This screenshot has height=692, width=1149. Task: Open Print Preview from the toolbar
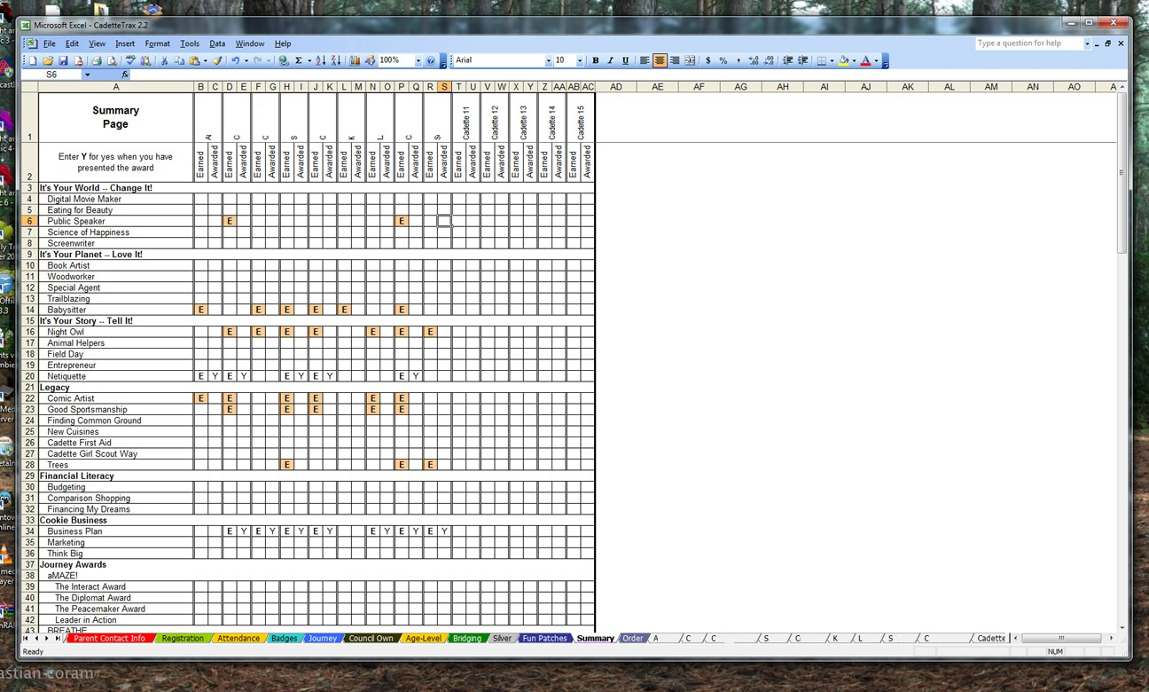coord(112,61)
